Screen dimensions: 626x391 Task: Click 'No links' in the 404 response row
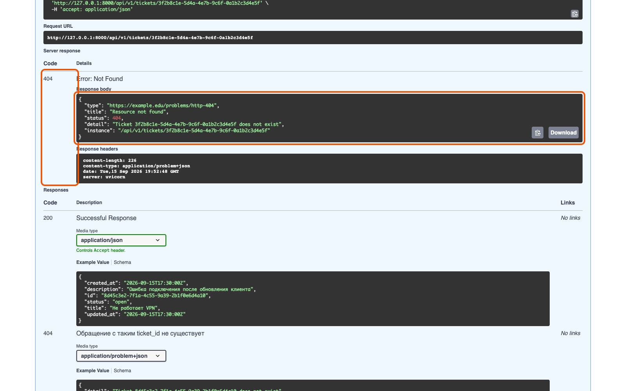570,333
